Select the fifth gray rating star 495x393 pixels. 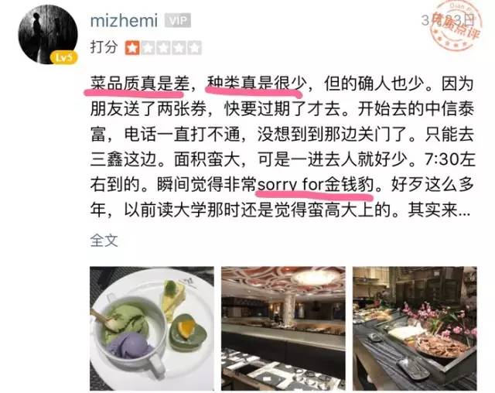(x=194, y=48)
